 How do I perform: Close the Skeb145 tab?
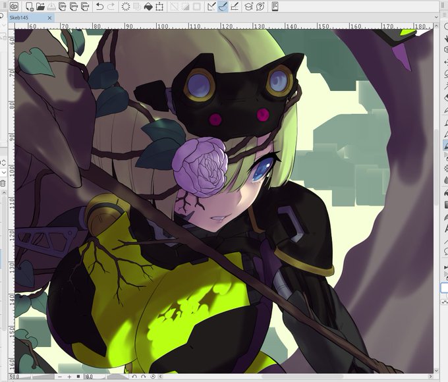tap(49, 18)
